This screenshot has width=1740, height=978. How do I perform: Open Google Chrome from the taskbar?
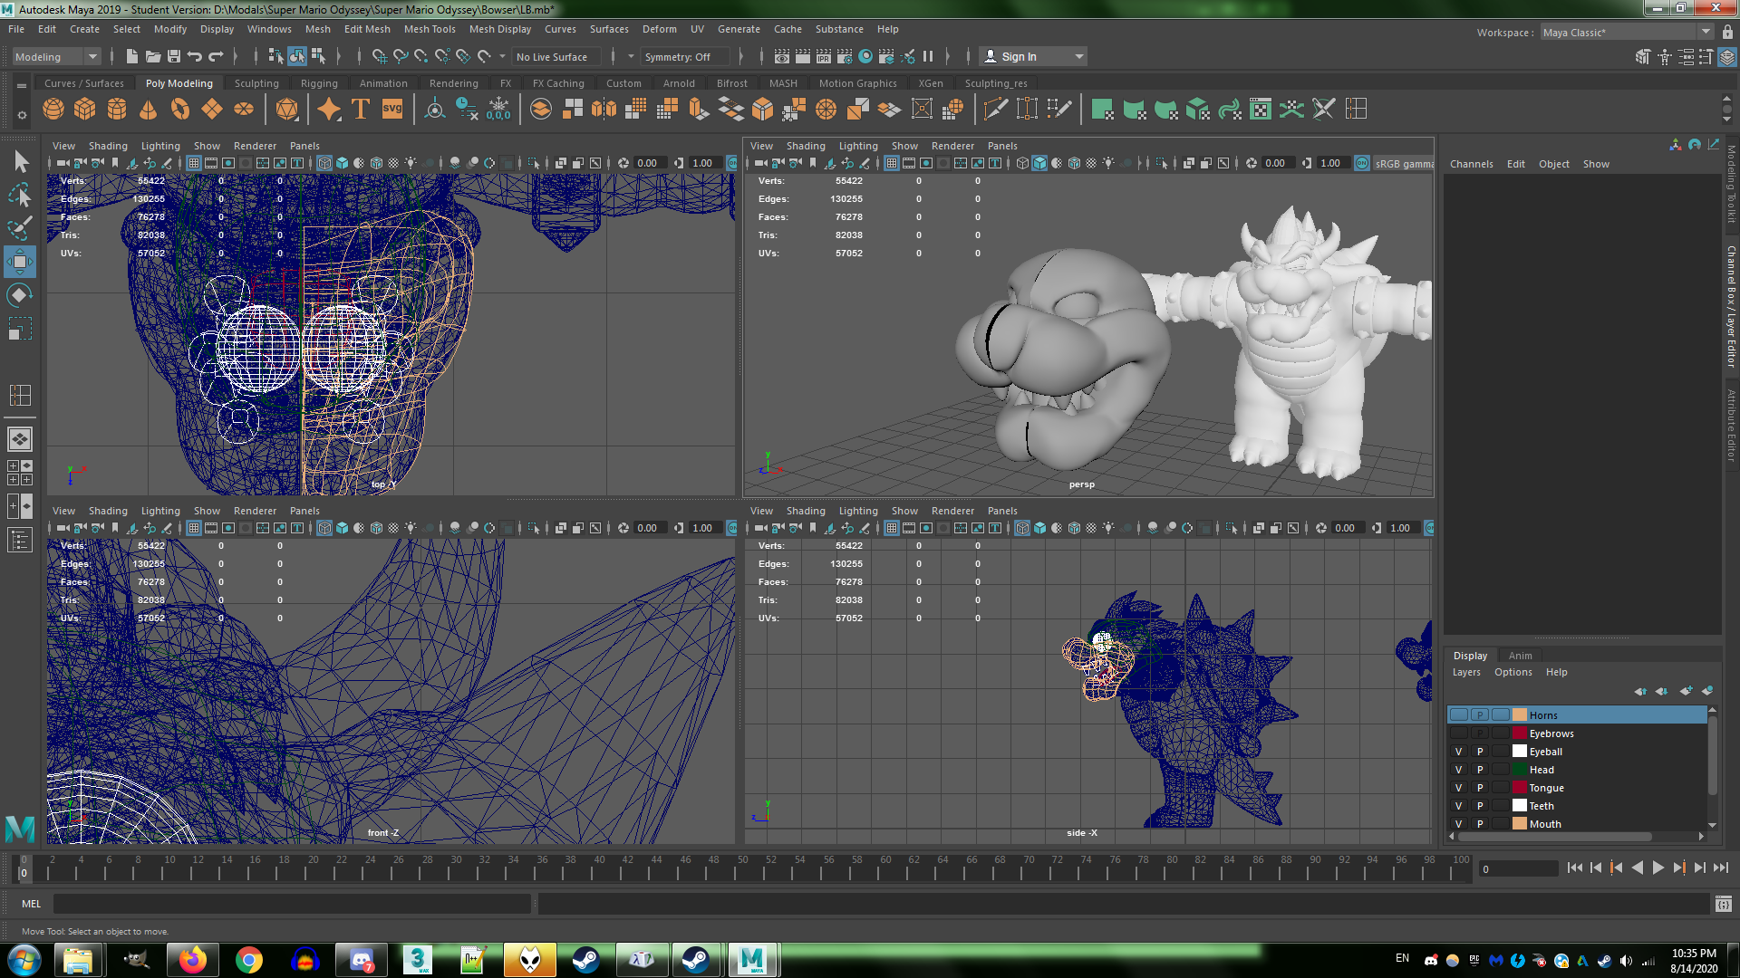coord(249,960)
